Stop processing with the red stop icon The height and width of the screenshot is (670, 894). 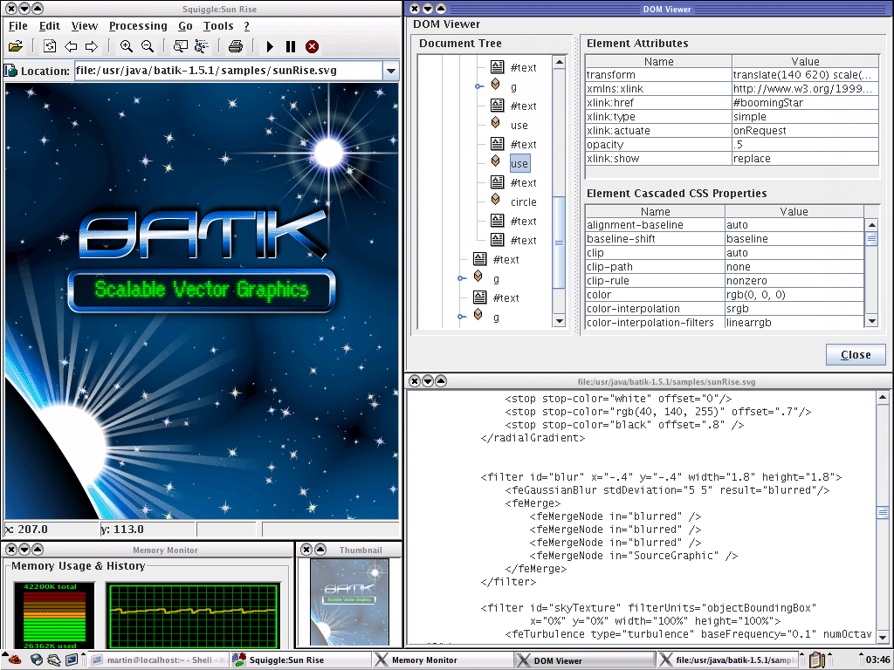click(x=312, y=47)
